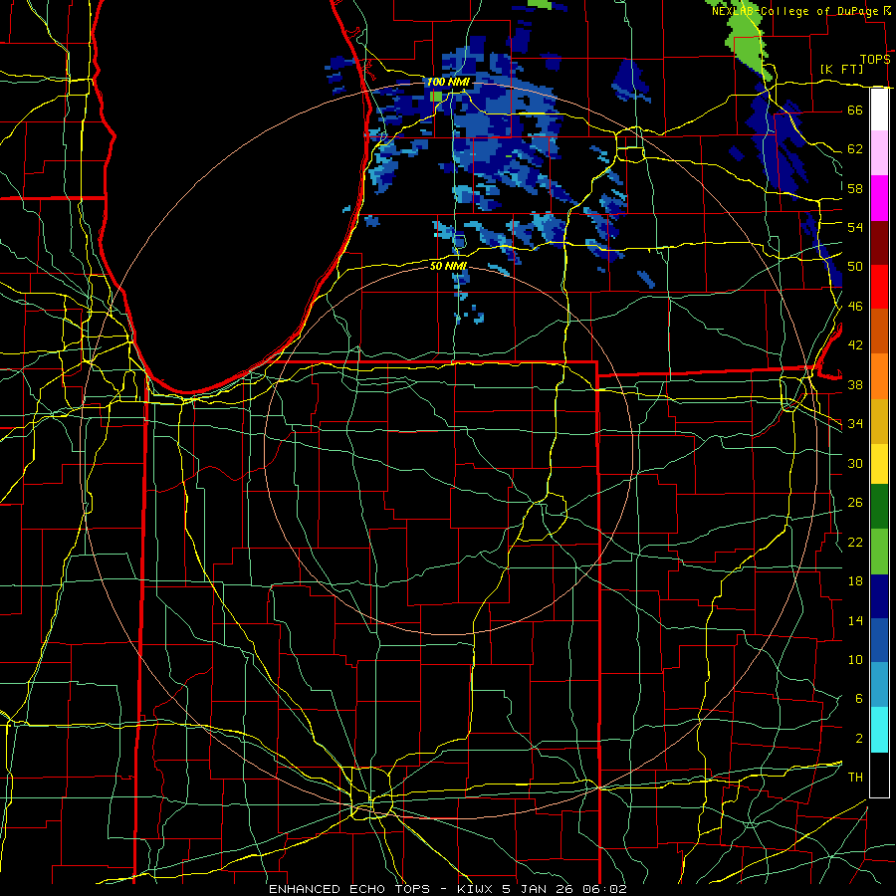Click the medium blue swatch between 10 and 14
The height and width of the screenshot is (896, 896).
click(x=879, y=640)
